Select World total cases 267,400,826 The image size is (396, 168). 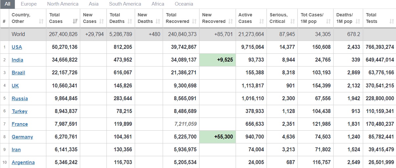pyautogui.click(x=63, y=34)
